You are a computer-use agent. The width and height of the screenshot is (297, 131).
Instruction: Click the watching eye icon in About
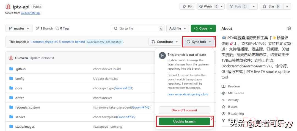point(224,113)
